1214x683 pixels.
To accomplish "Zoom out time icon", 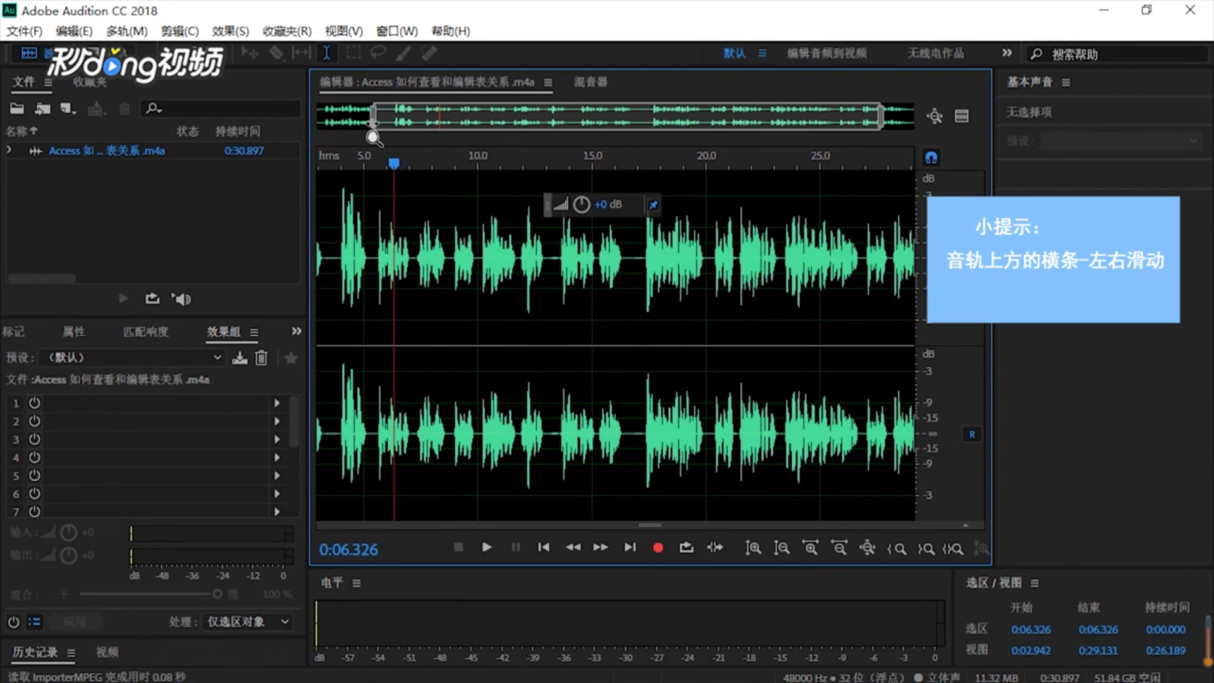I will [x=839, y=548].
